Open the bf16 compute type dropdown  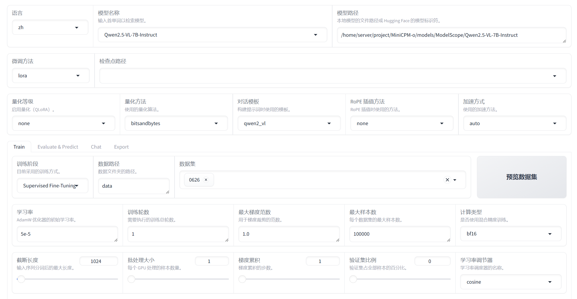tap(511, 234)
